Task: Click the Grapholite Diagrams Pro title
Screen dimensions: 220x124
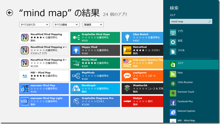Action: pos(98,98)
